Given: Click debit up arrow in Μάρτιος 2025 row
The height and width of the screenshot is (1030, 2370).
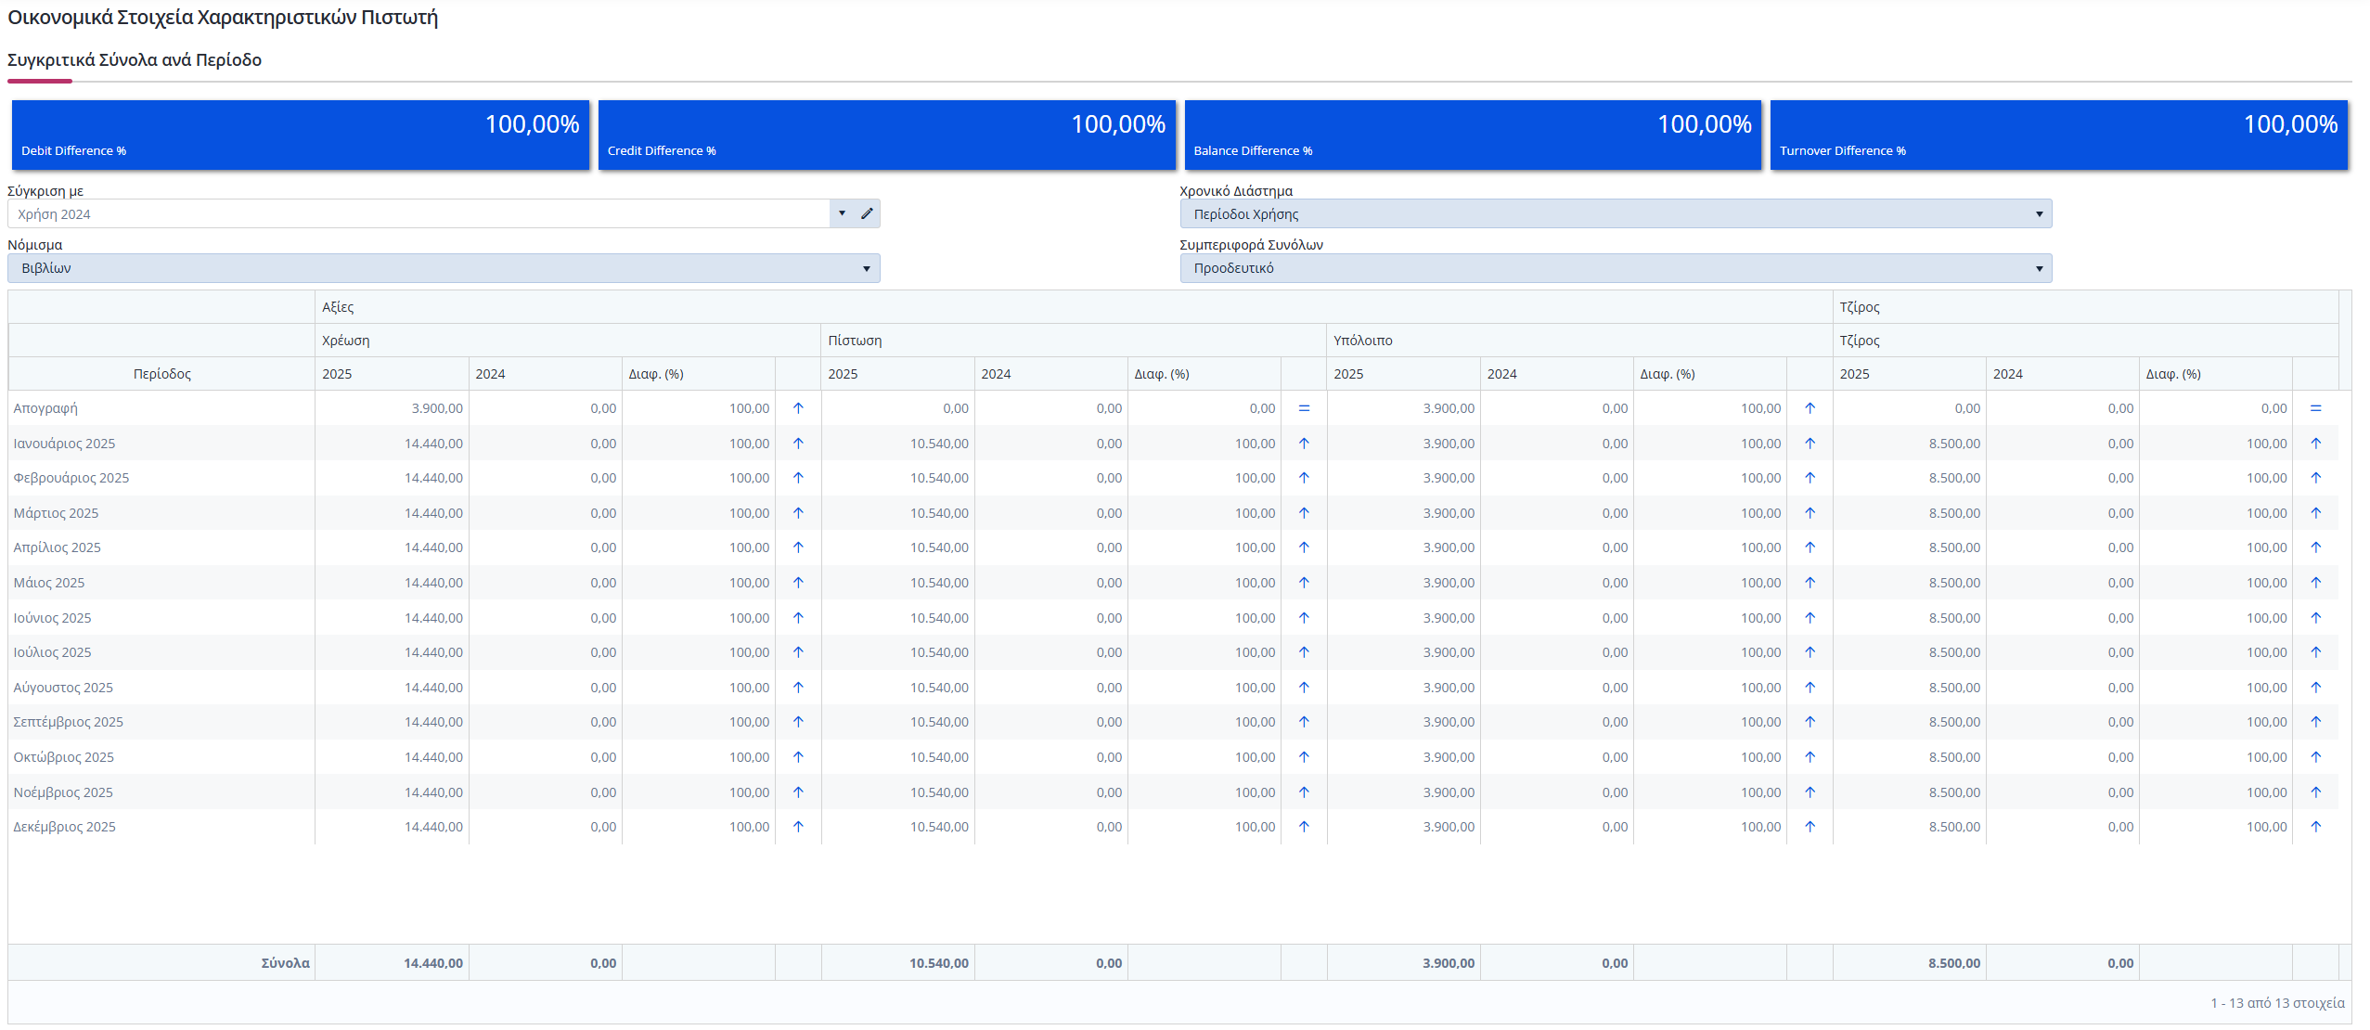Looking at the screenshot, I should (798, 513).
